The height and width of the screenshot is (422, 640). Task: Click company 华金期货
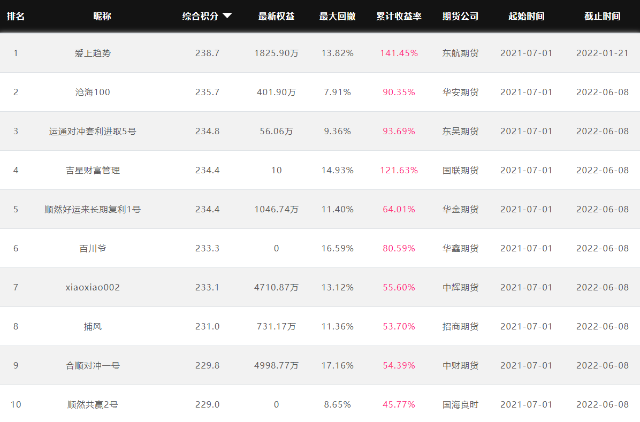pos(460,209)
